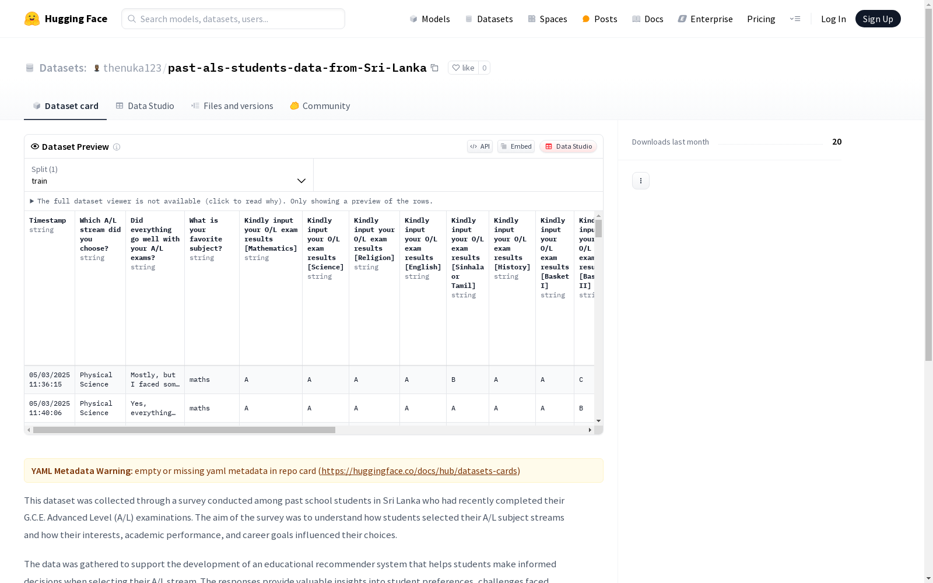Click the like count showing 0
This screenshot has height=583, width=933.
[484, 68]
